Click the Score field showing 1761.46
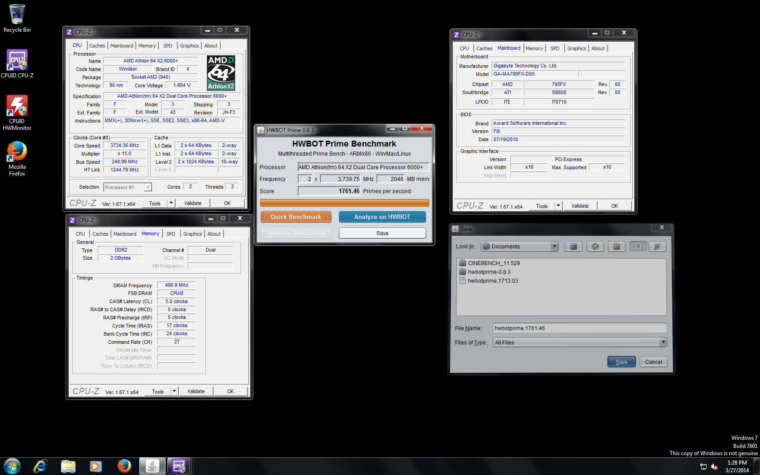 coord(329,191)
